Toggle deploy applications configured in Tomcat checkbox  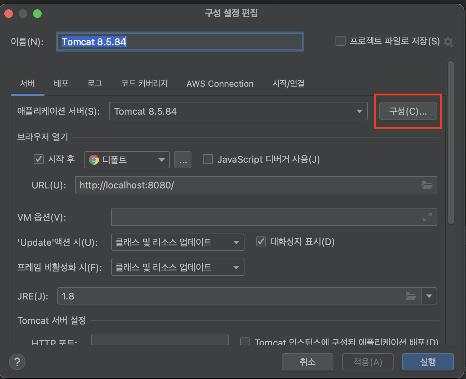(x=245, y=342)
